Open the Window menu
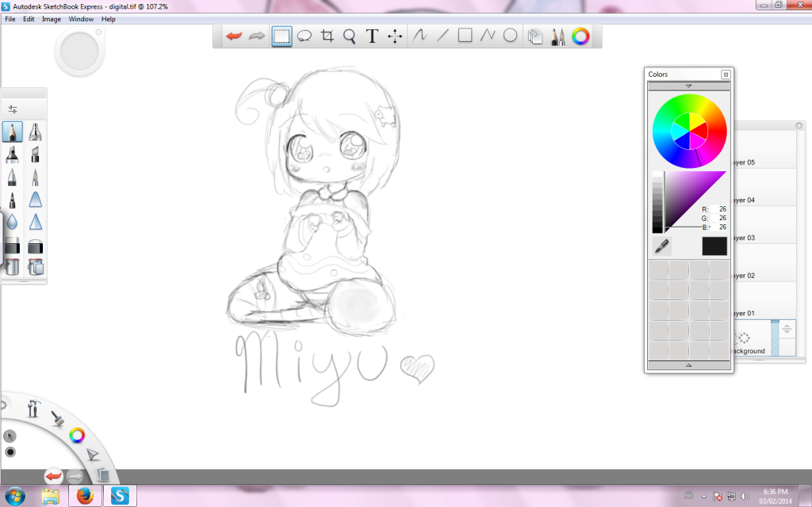 (x=81, y=19)
